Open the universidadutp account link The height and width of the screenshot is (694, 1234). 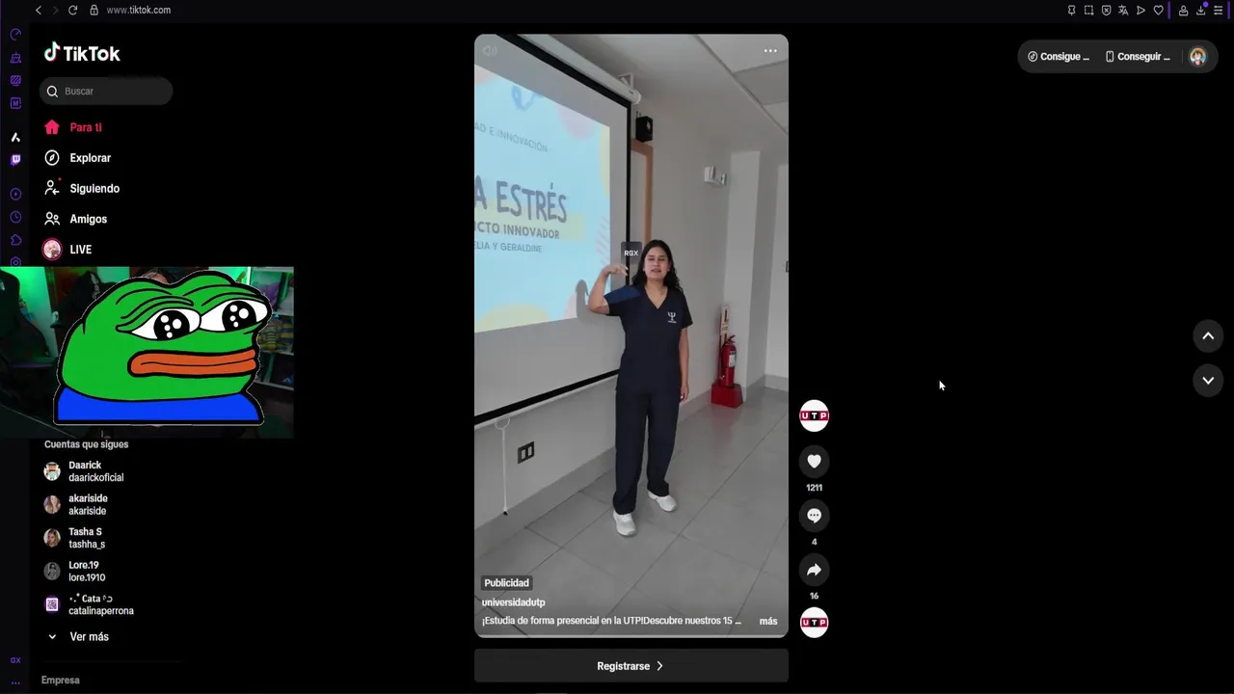(x=513, y=602)
